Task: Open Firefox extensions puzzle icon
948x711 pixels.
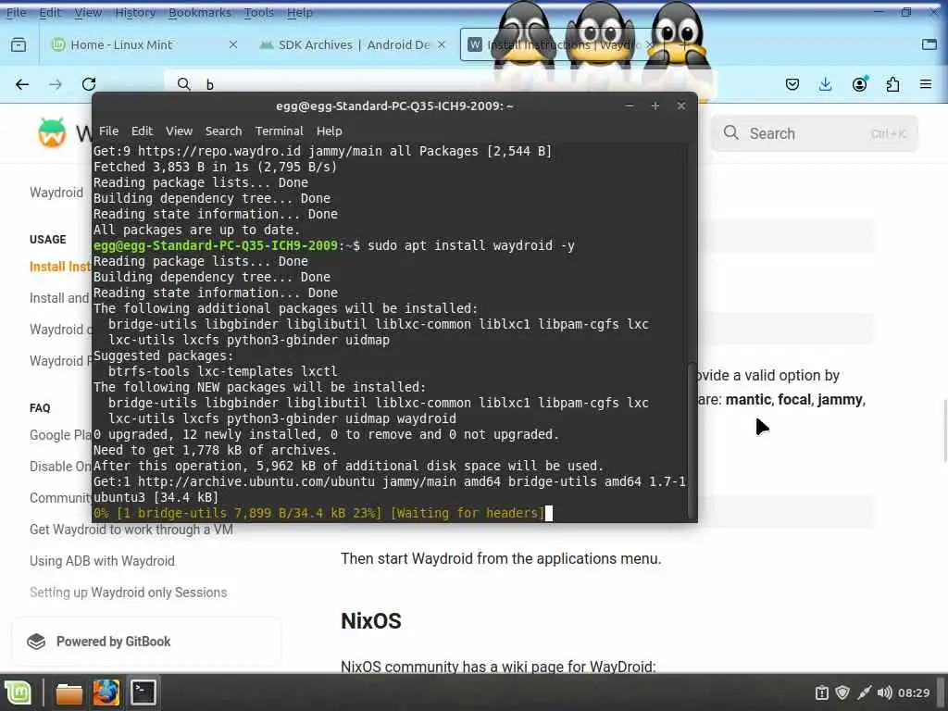Action: (893, 84)
